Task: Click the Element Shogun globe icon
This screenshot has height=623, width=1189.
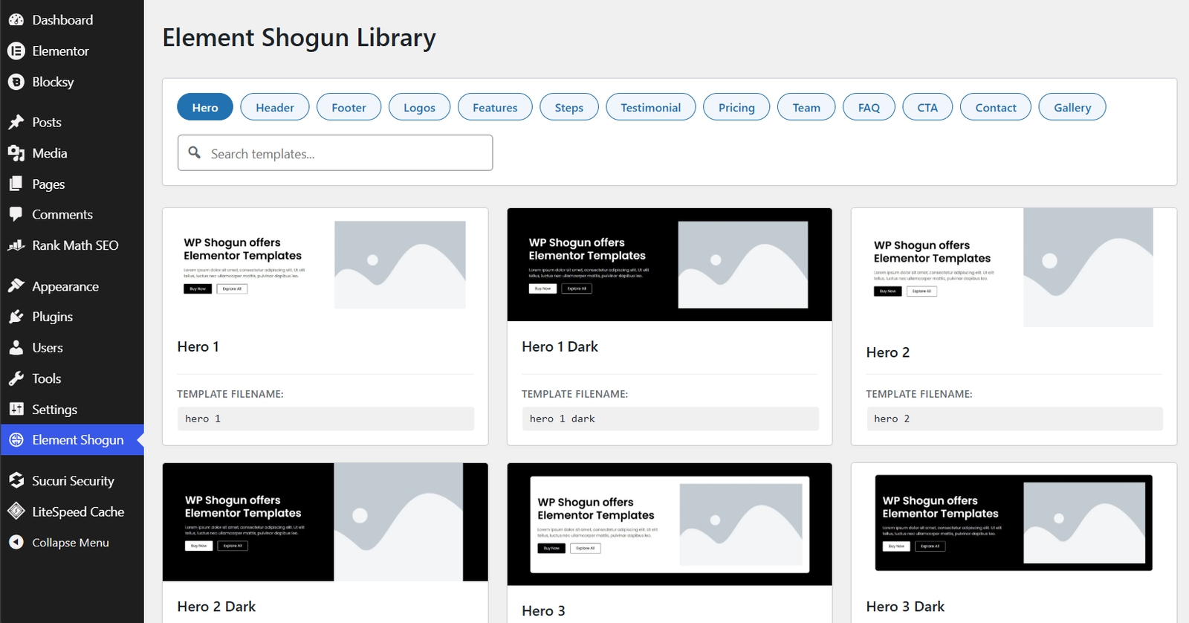Action: (16, 440)
